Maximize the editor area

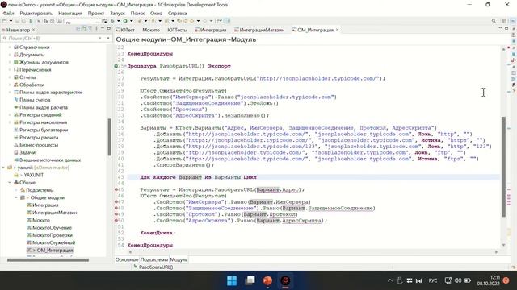point(506,28)
